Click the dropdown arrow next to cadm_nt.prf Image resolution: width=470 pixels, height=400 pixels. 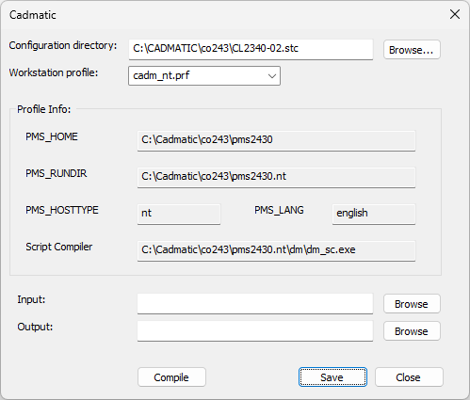pyautogui.click(x=272, y=76)
